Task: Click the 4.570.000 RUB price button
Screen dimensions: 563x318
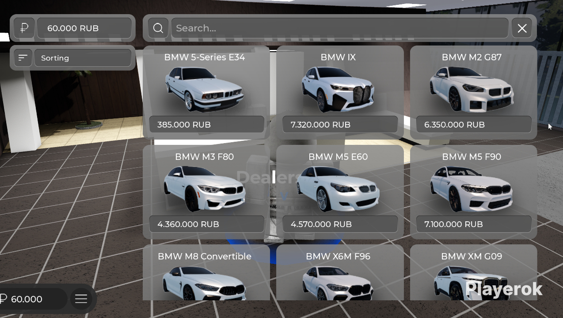Action: [340, 224]
